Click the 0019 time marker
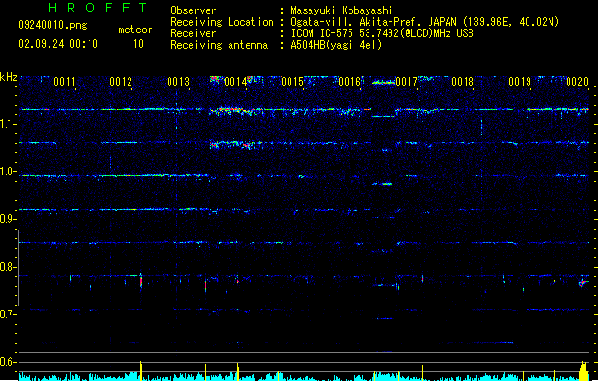The width and height of the screenshot is (599, 381). tap(520, 82)
